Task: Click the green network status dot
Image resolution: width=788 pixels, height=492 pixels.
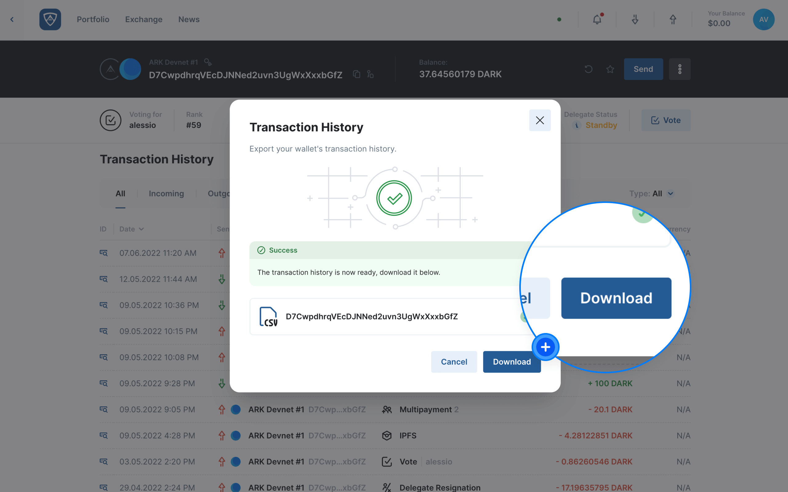Action: coord(559,19)
